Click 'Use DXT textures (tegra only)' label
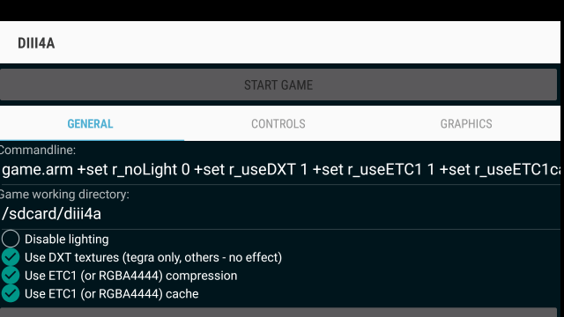This screenshot has width=564, height=317. point(153,257)
